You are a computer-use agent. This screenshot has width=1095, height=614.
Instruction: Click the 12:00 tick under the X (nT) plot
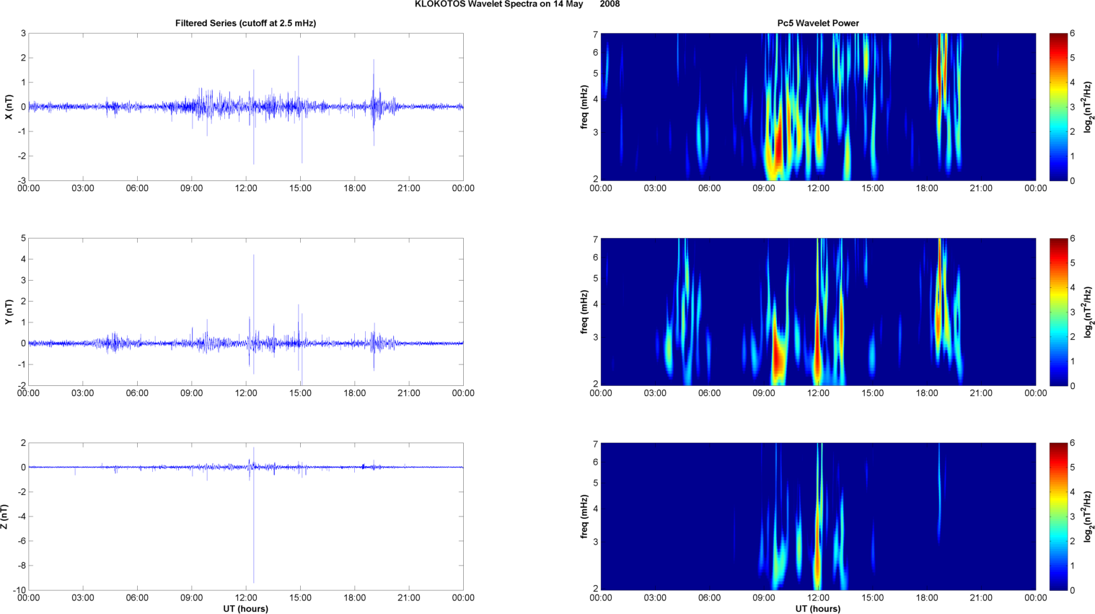[x=246, y=188]
